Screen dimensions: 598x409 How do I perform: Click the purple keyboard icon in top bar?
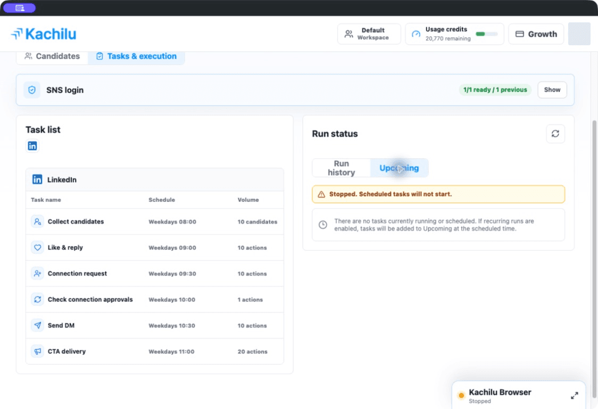[x=20, y=7]
